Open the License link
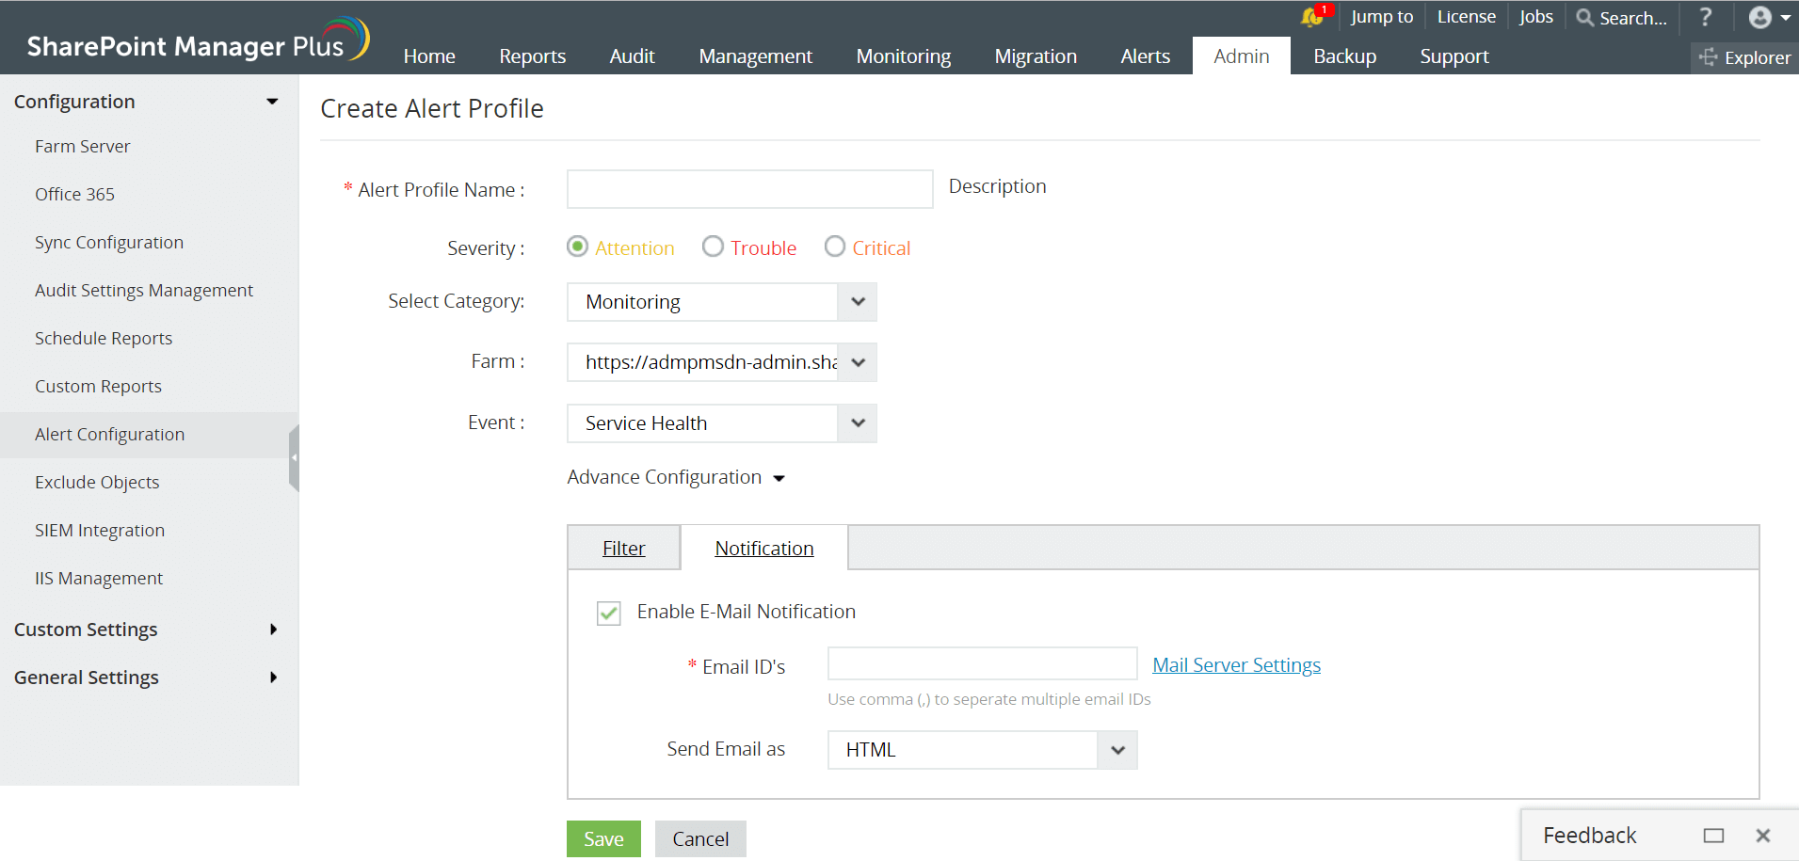Image resolution: width=1799 pixels, height=861 pixels. pyautogui.click(x=1467, y=17)
